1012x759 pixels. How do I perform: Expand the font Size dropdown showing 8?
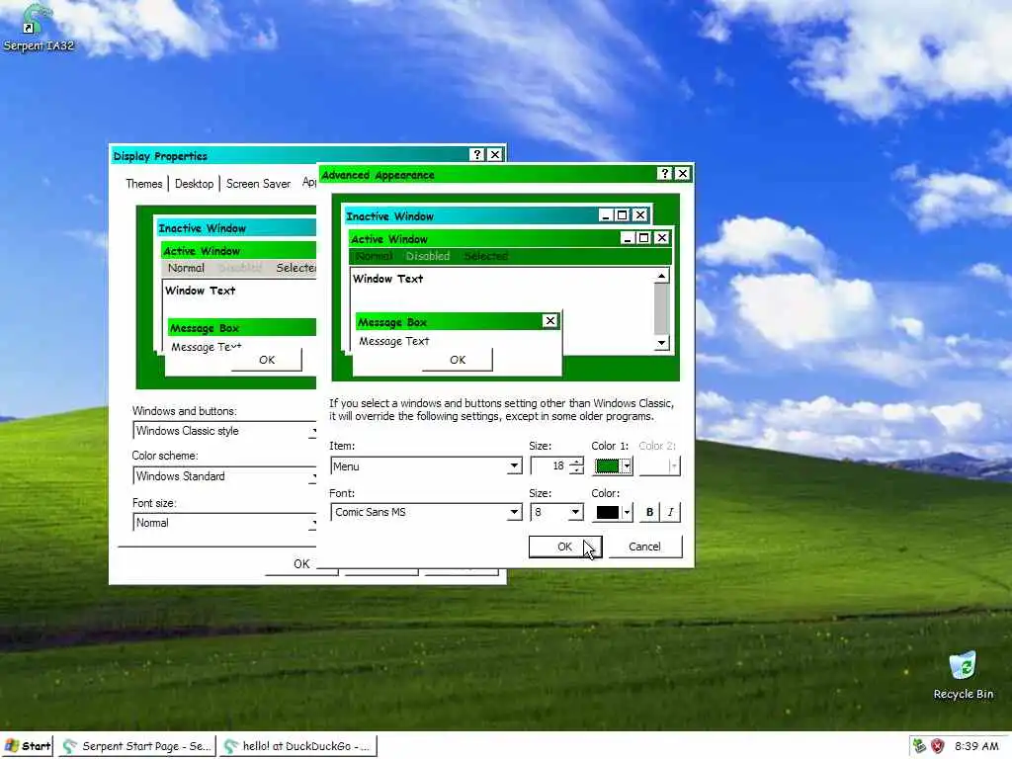[576, 513]
